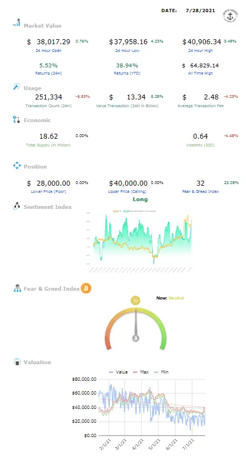Click the -4.25% fee change

click(x=231, y=97)
